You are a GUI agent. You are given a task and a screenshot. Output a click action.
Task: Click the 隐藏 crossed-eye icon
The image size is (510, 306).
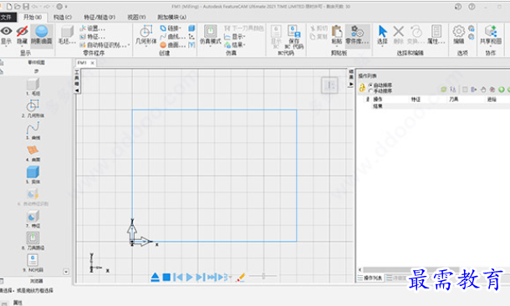[22, 32]
